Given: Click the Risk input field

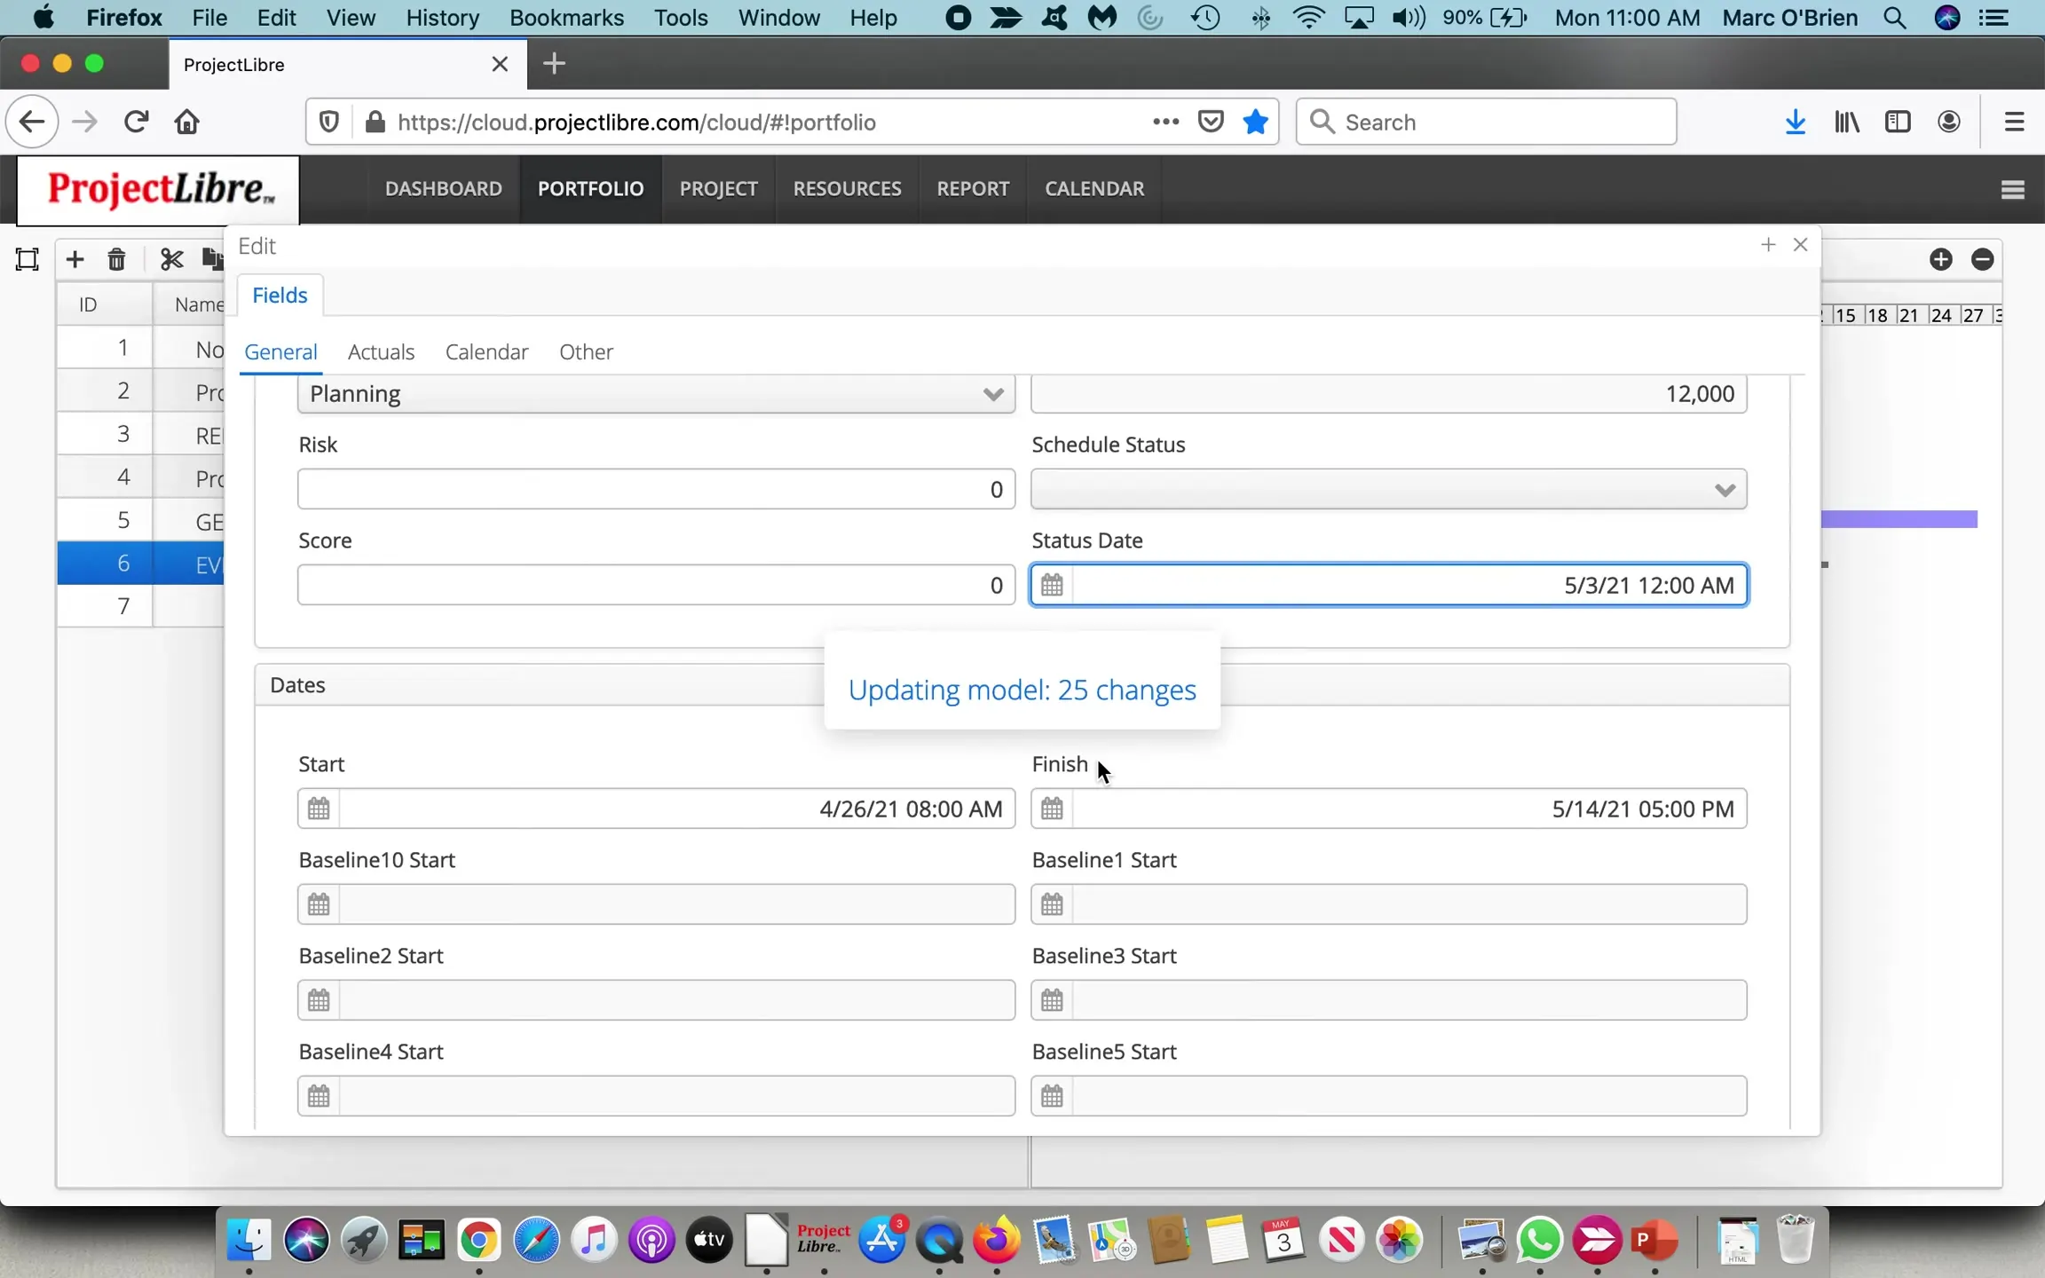Looking at the screenshot, I should click(656, 489).
